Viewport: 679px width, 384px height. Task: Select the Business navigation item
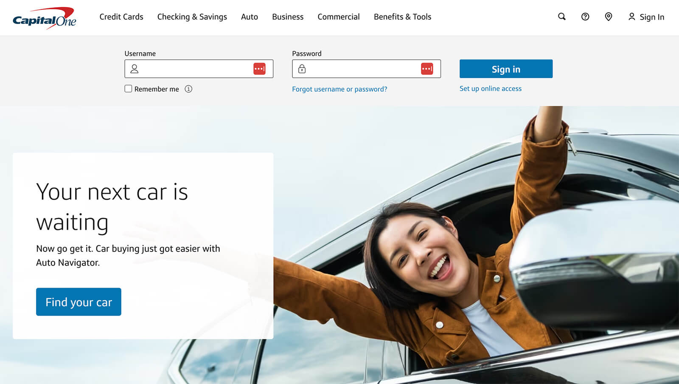pyautogui.click(x=288, y=17)
